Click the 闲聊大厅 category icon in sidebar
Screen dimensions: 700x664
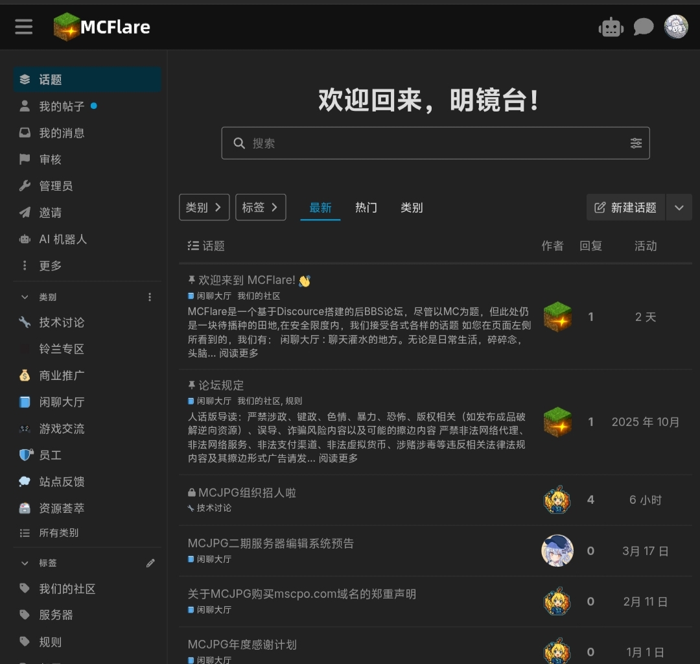pos(25,402)
